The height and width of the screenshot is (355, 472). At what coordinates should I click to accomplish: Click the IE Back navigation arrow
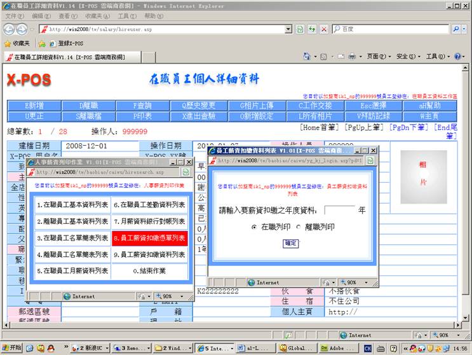click(x=8, y=29)
